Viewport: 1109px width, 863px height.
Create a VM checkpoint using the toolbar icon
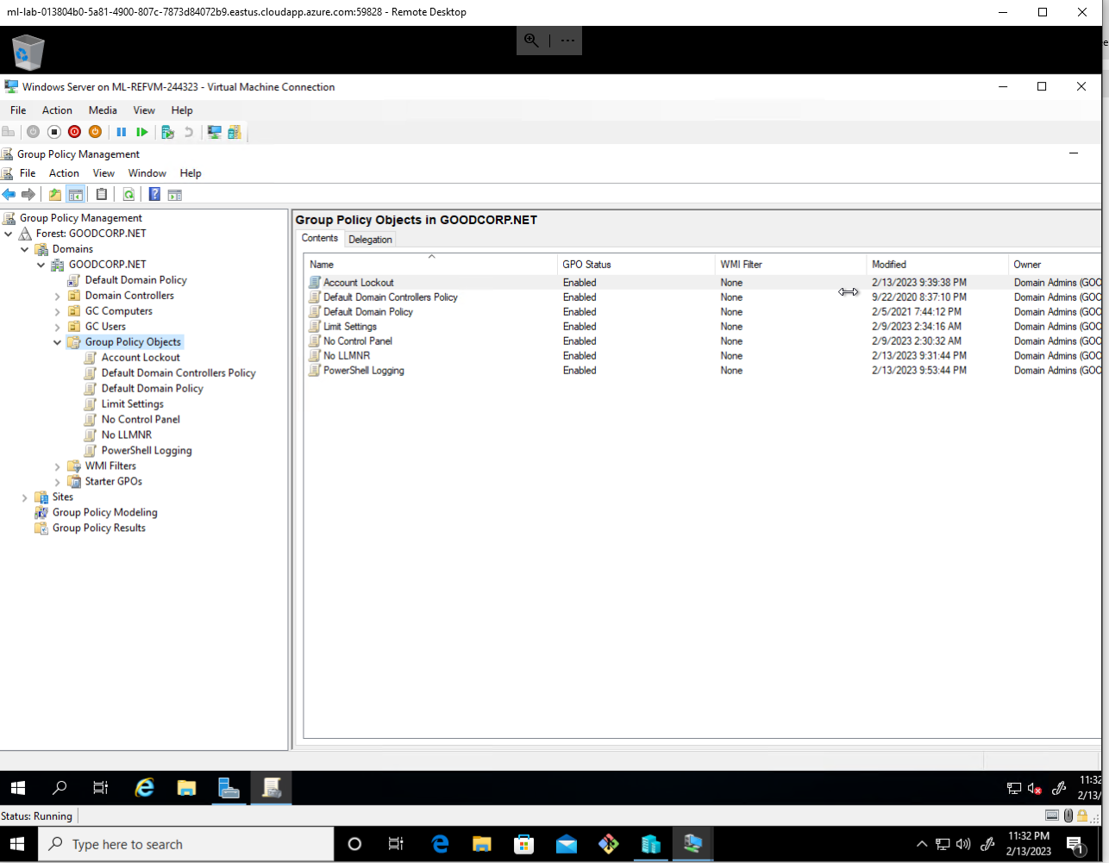point(168,132)
